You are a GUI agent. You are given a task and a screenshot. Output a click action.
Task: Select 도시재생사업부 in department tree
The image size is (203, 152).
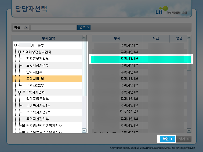click(38, 65)
